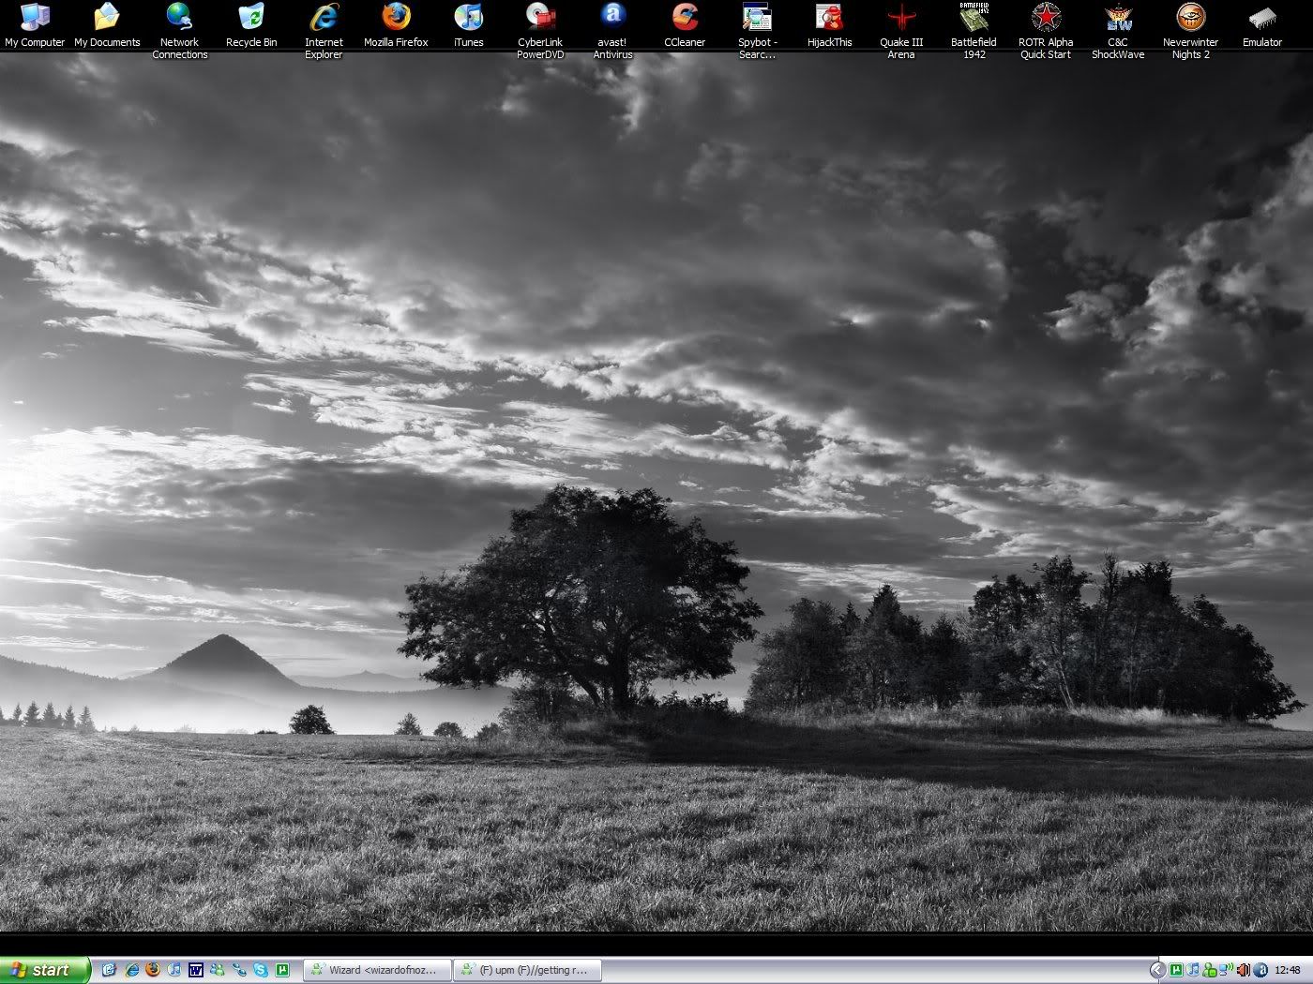Image resolution: width=1313 pixels, height=984 pixels.
Task: Launch Internet Explorer from quick launch
Action: click(x=132, y=970)
